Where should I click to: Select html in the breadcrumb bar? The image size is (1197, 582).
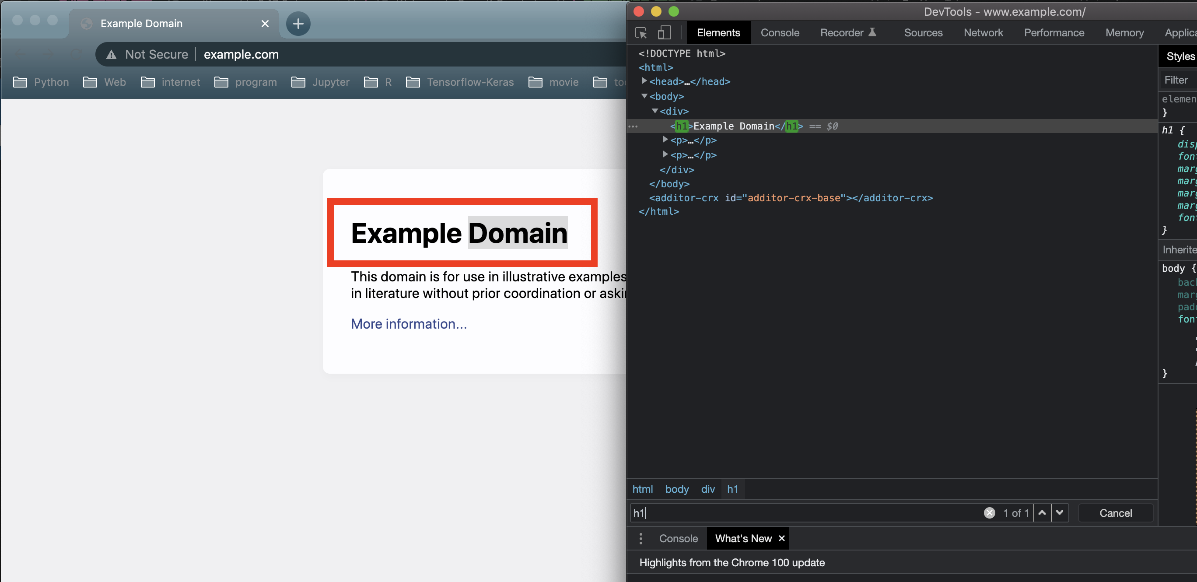coord(643,489)
